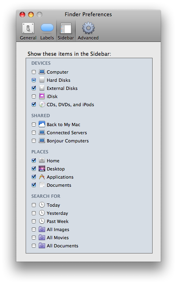Uncheck the External Disks checkbox

tap(34, 88)
